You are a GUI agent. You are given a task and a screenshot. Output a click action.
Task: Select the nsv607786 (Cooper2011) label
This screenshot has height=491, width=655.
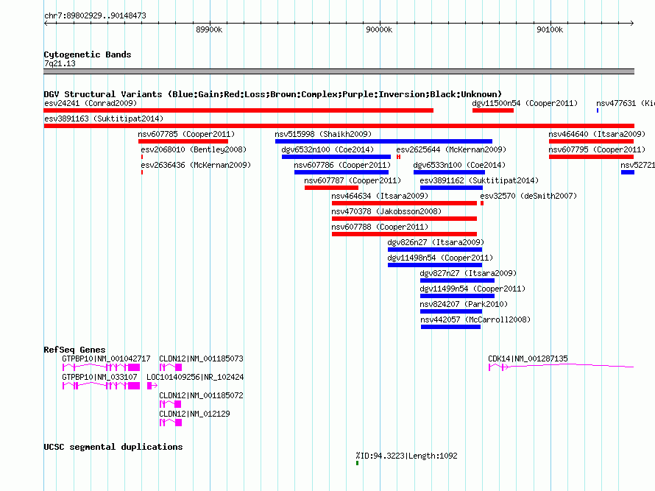342,165
